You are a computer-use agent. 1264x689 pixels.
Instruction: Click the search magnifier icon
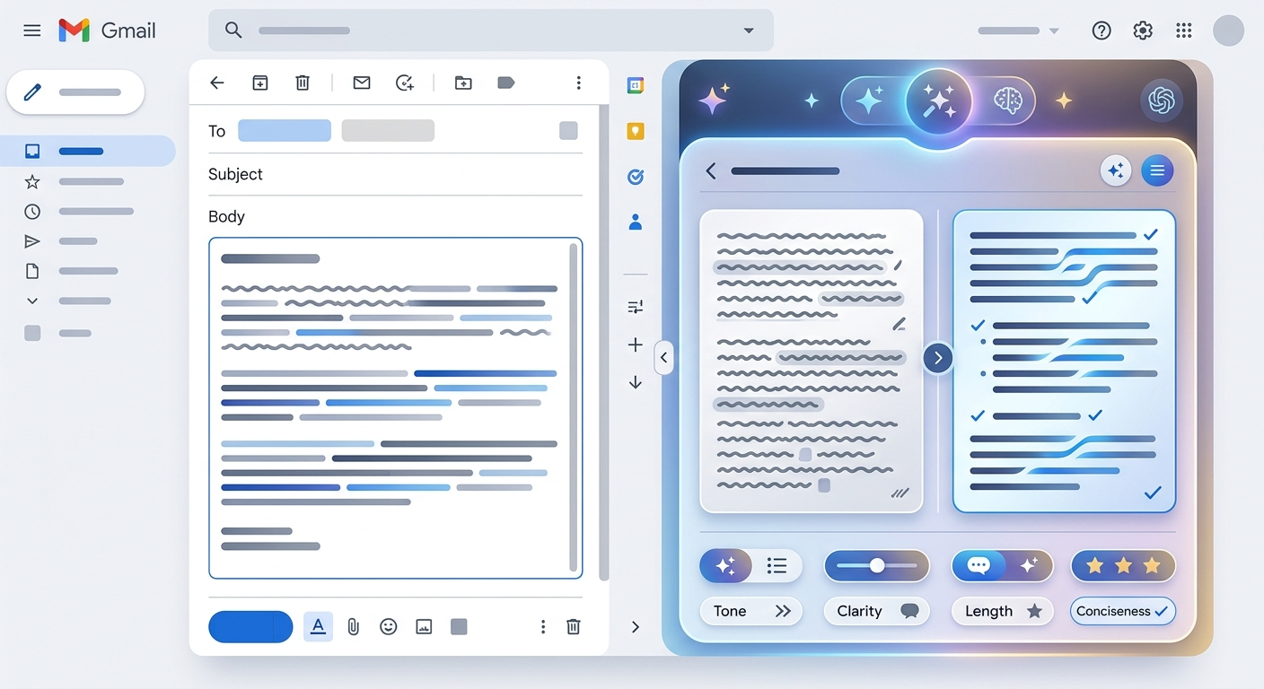[x=233, y=31]
